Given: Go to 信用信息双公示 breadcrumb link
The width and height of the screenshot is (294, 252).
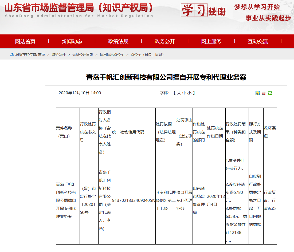Looking at the screenshot, I should click(x=112, y=54).
